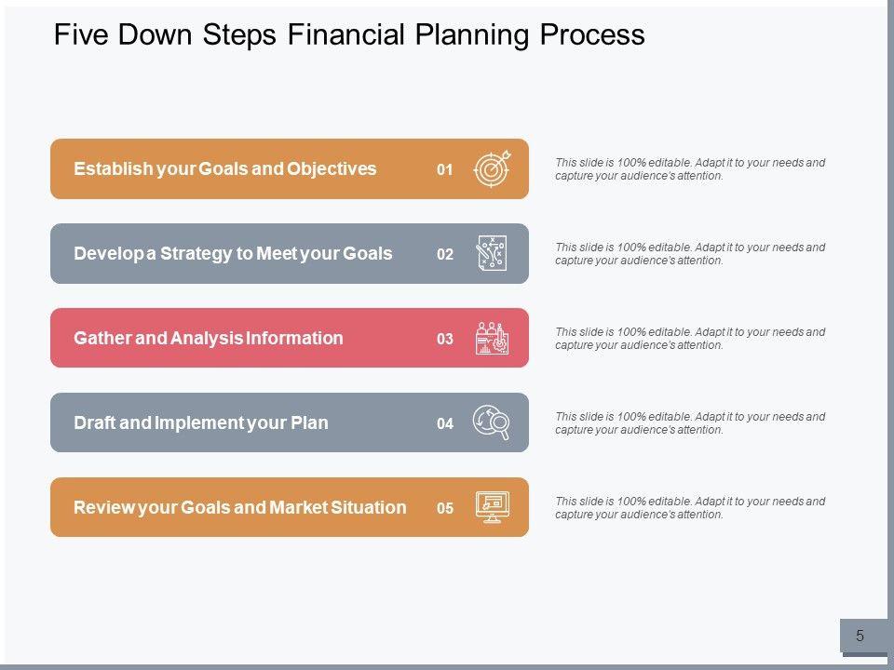The image size is (894, 670).
Task: Click the step number 02
Action: pyautogui.click(x=445, y=254)
